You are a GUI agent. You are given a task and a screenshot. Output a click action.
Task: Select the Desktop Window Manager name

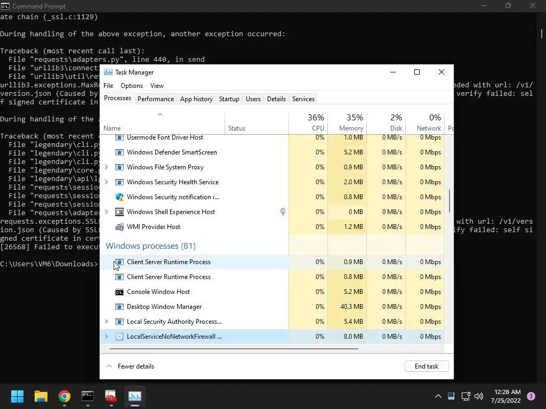(x=164, y=307)
